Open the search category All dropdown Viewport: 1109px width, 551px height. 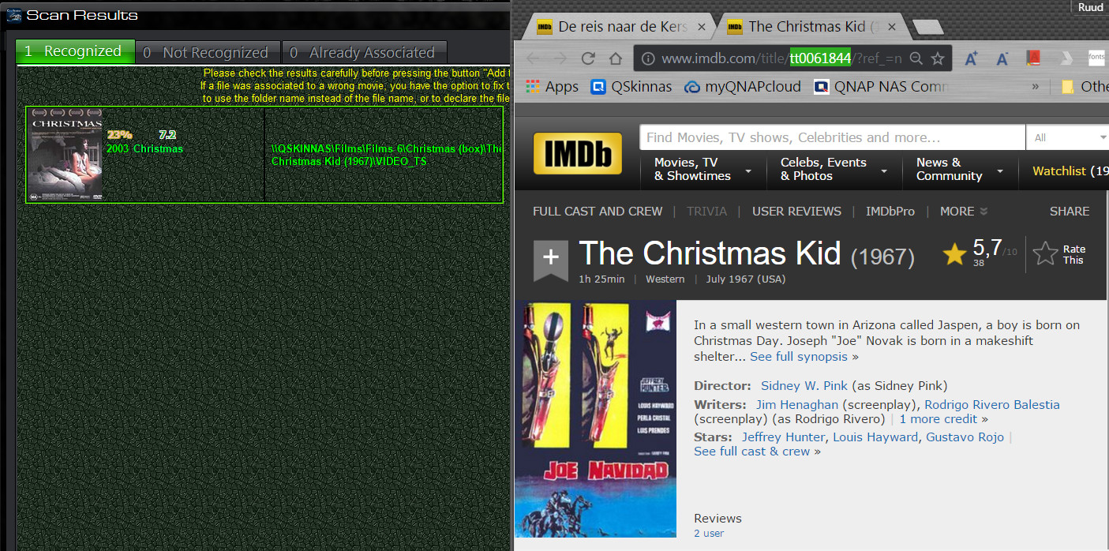pos(1068,137)
